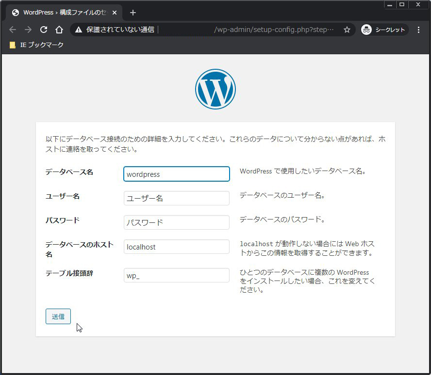Screen dimensions: 431x375
Task: Open a new tab with plus button
Action: tap(133, 13)
